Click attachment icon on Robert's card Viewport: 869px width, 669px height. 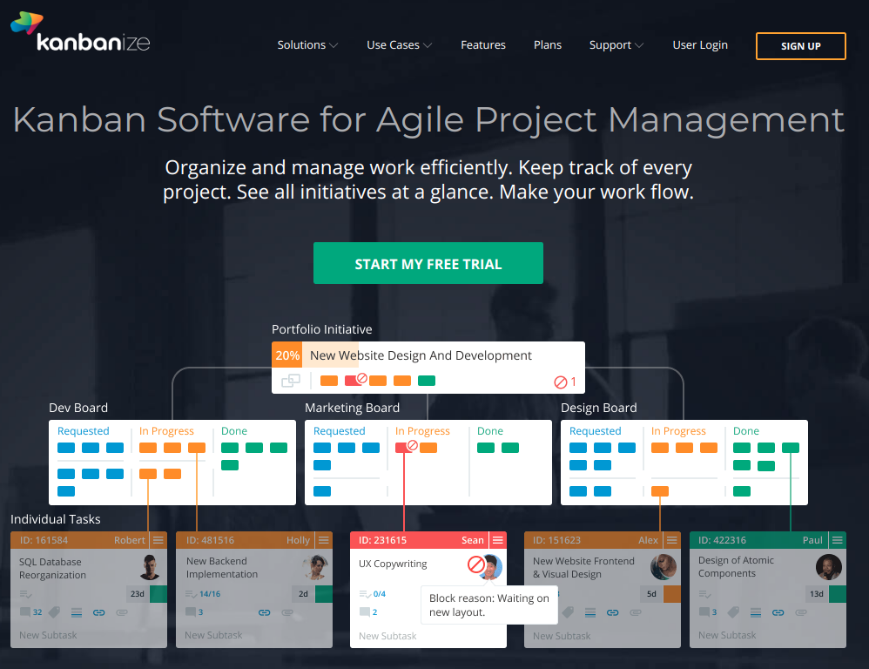coord(122,612)
